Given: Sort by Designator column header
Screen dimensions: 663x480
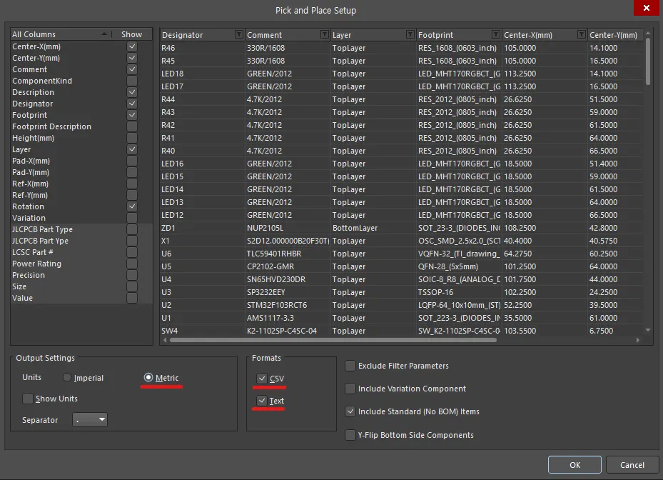Looking at the screenshot, I should [x=182, y=35].
